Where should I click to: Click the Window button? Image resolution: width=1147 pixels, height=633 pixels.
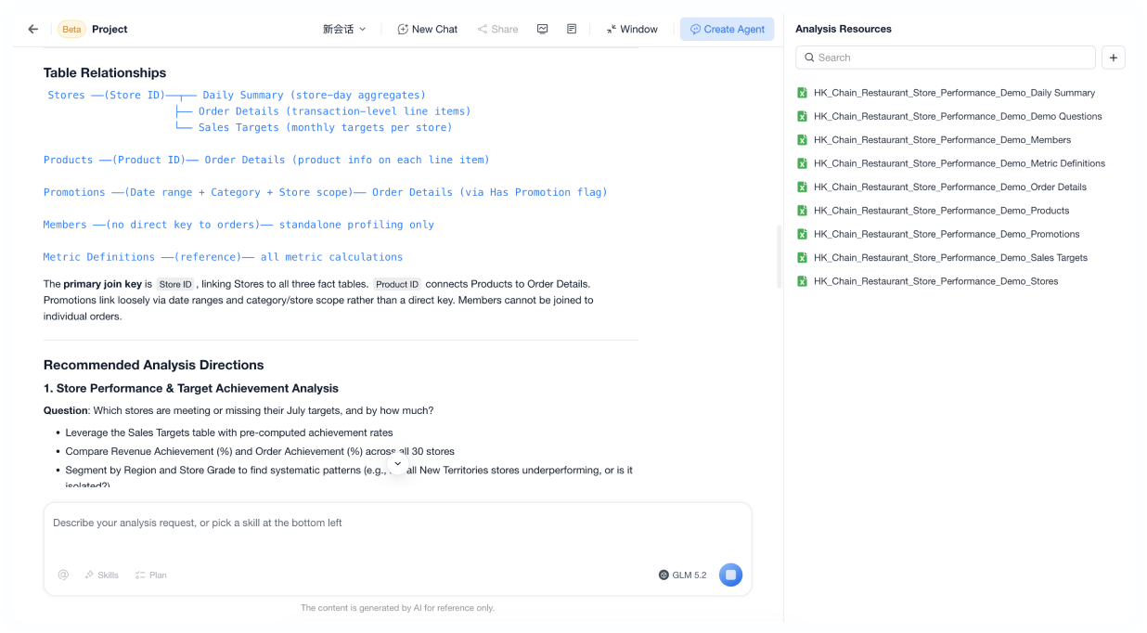(x=632, y=29)
